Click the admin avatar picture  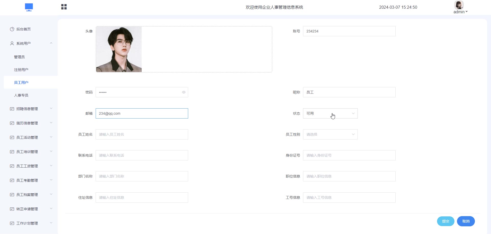coord(459,5)
